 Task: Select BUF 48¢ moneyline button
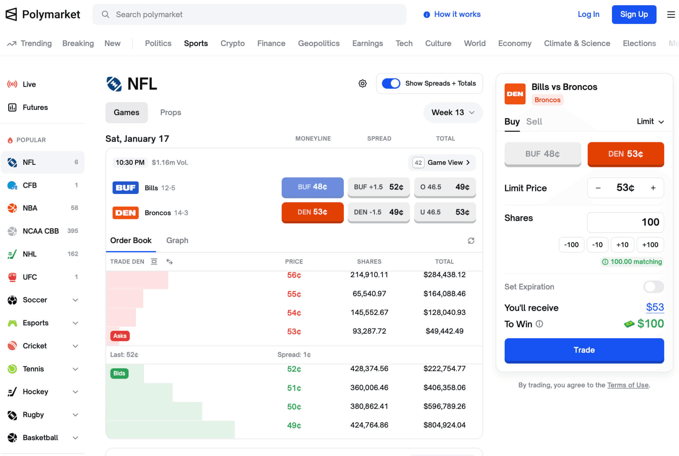(x=312, y=187)
